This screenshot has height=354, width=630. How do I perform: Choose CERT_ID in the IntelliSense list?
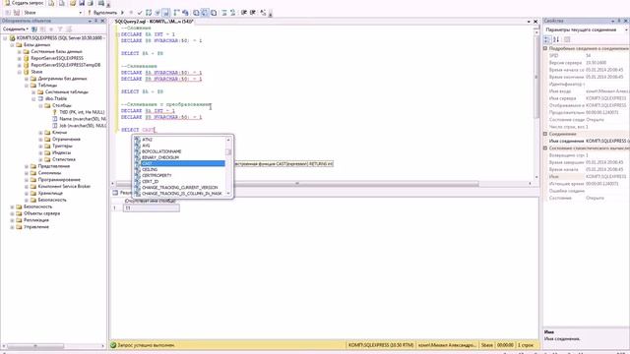[150, 182]
